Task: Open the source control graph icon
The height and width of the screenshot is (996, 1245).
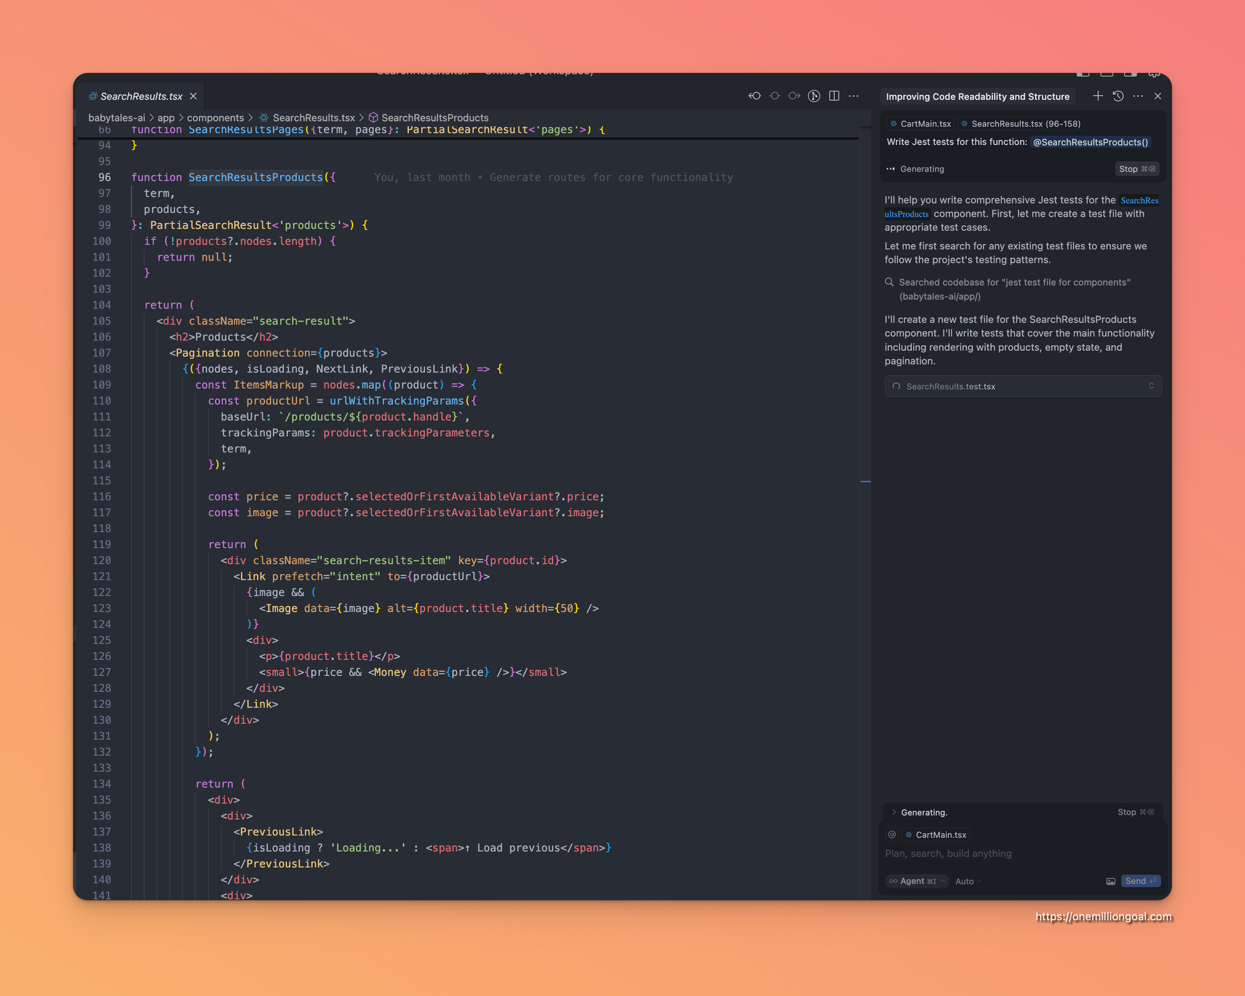Action: [x=814, y=96]
